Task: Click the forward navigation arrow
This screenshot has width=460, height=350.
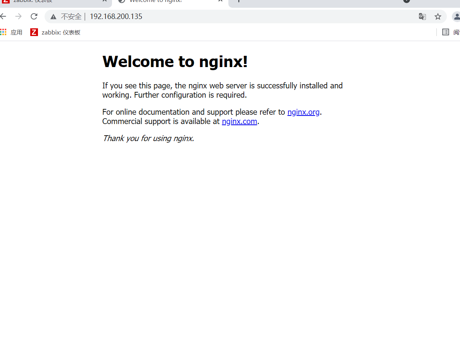Action: coord(18,16)
